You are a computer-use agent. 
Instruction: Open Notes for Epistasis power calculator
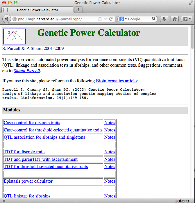tap(110, 181)
